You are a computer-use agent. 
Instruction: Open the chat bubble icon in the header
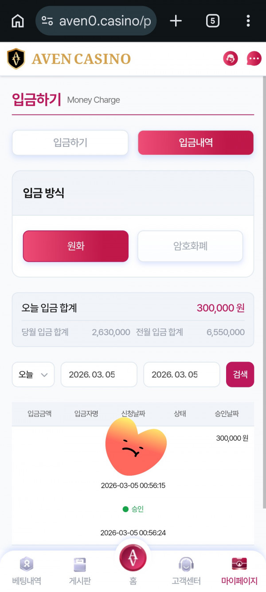click(x=253, y=58)
